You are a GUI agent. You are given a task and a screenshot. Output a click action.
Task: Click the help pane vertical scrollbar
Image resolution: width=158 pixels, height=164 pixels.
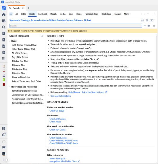pyautogui.click(x=156, y=57)
